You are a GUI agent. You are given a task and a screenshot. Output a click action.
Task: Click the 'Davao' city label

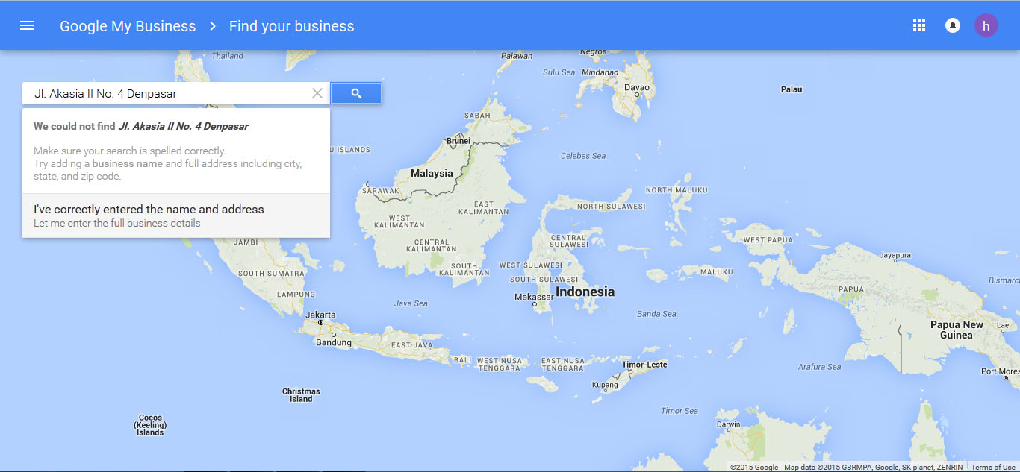pyautogui.click(x=637, y=87)
